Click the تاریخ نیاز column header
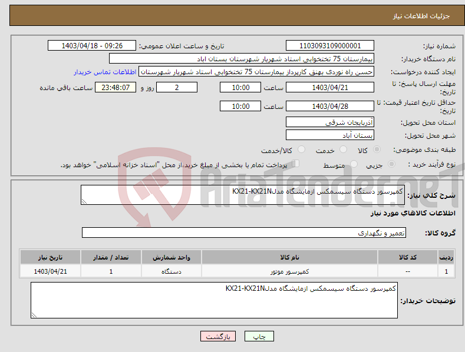Screen dimensions: 465x352 click(x=51, y=257)
